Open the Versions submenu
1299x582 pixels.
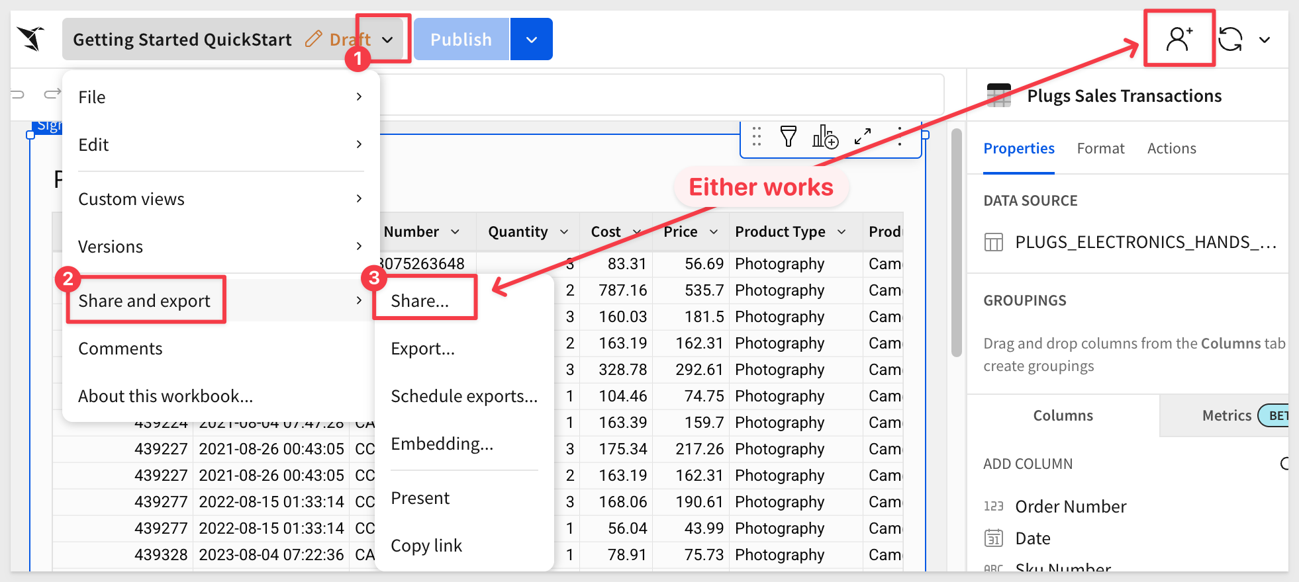click(x=221, y=247)
